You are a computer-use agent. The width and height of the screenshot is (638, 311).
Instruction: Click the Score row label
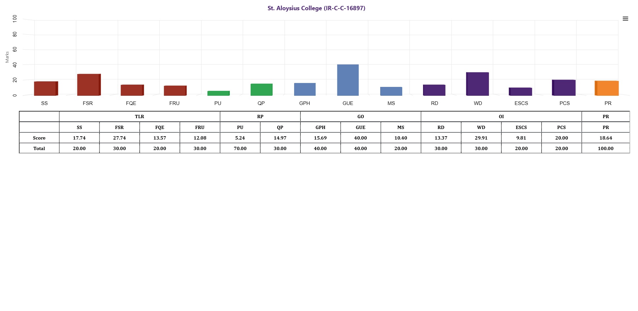click(x=39, y=138)
